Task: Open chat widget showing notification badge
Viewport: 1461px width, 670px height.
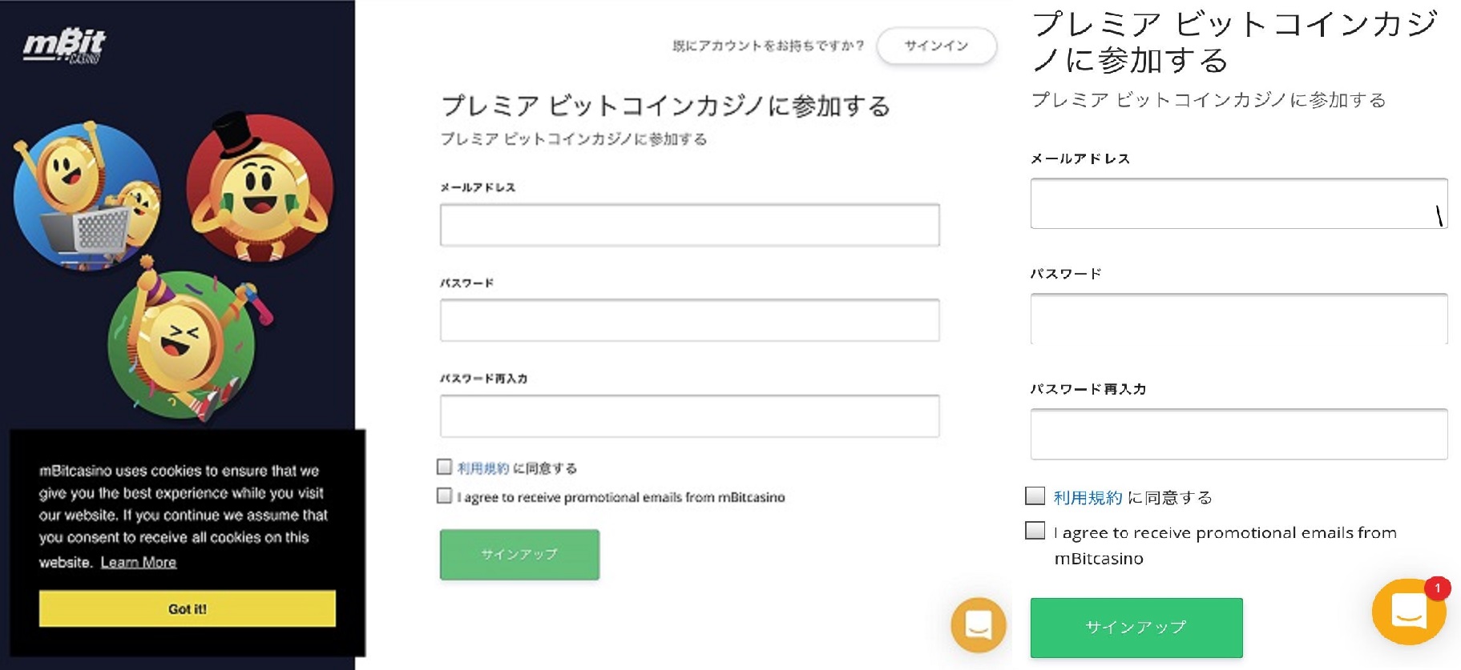Action: point(1408,612)
